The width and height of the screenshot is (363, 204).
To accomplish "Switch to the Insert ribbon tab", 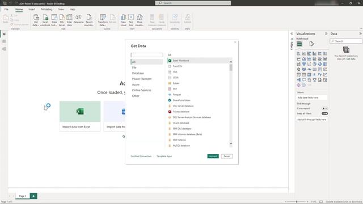I will coord(32,9).
